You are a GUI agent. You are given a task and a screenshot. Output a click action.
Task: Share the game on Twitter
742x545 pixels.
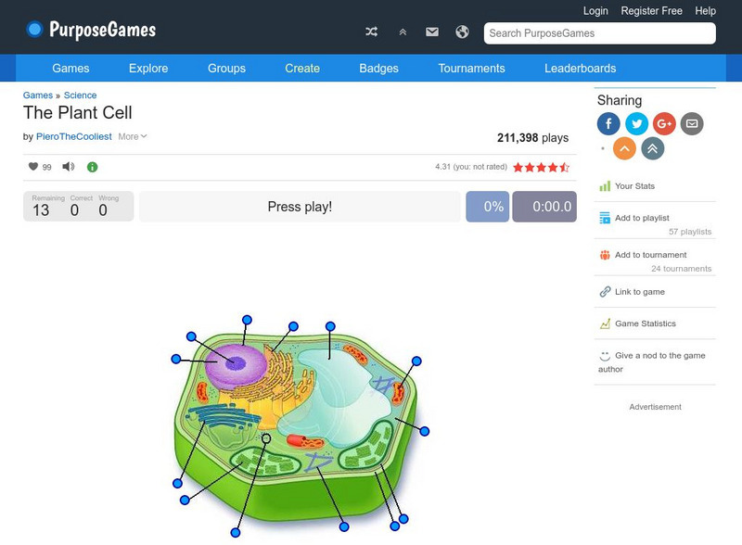tap(636, 123)
